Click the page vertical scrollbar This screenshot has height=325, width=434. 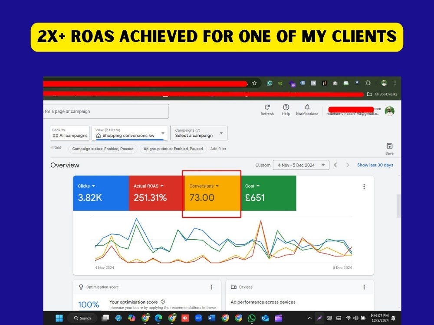click(399, 206)
